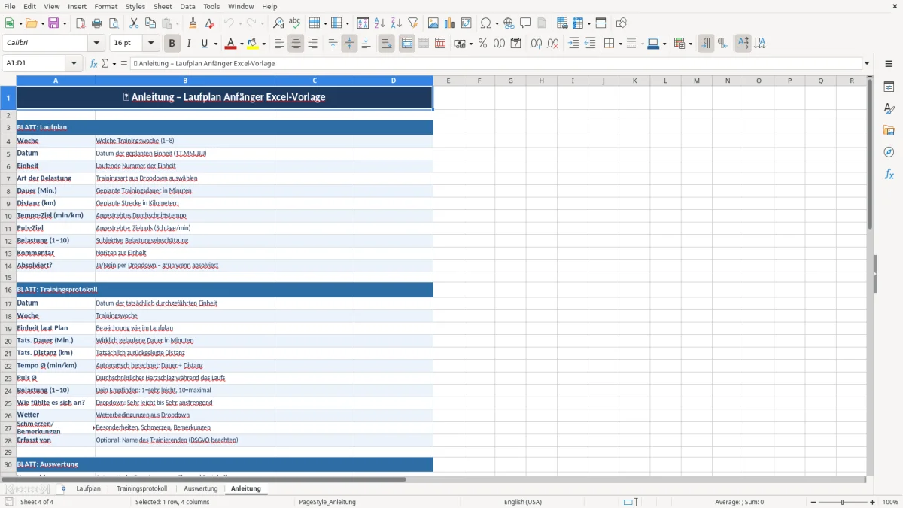Open the borders dropdown arrow
903x508 pixels.
tap(620, 44)
